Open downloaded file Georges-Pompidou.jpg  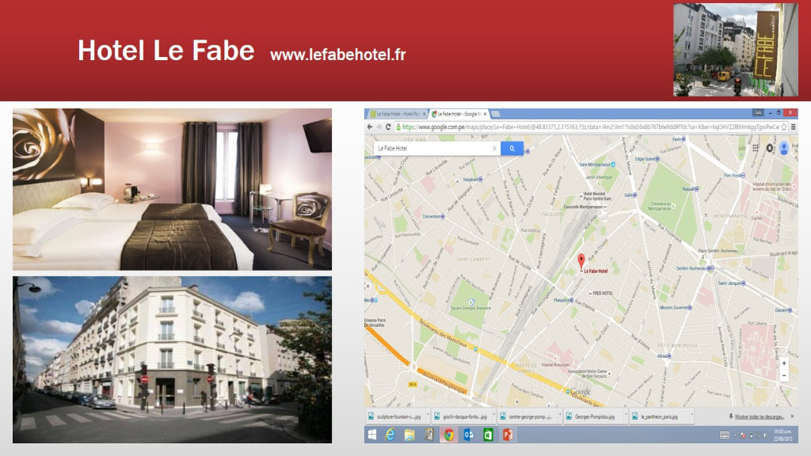[x=592, y=416]
